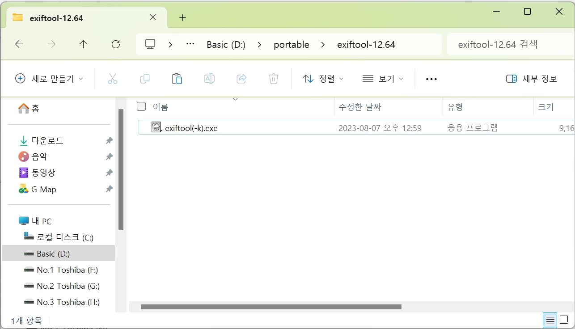Open the 정렬 (Sort) dropdown
This screenshot has height=329, width=575.
[323, 79]
